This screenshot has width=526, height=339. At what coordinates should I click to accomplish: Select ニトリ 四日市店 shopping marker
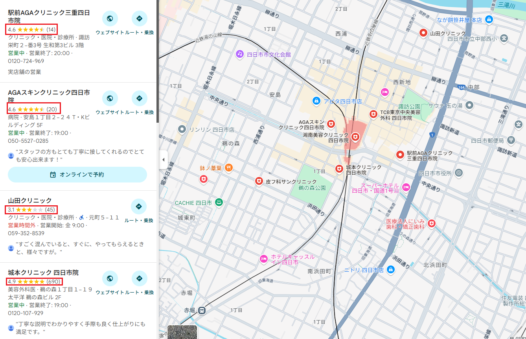pyautogui.click(x=390, y=270)
